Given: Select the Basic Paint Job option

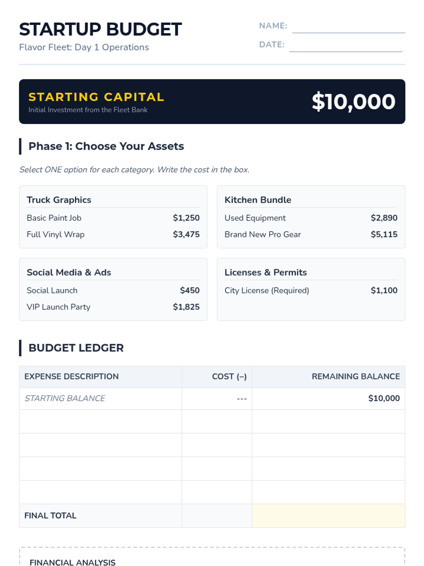Looking at the screenshot, I should (x=113, y=218).
